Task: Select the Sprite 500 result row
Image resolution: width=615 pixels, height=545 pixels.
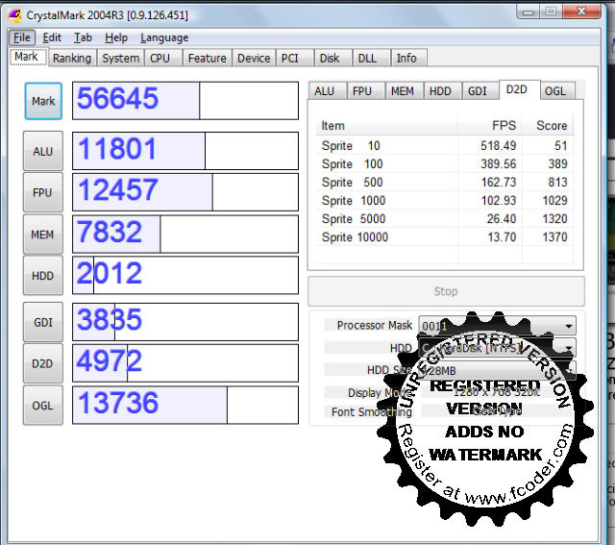Action: [444, 182]
